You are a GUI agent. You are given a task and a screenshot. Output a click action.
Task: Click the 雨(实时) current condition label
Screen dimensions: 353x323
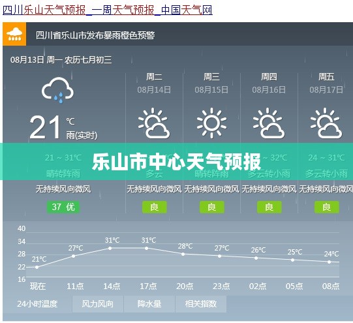82,136
